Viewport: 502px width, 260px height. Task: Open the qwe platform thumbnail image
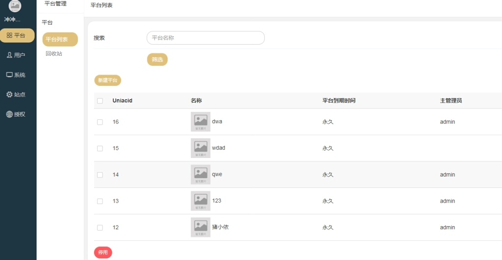click(x=201, y=174)
